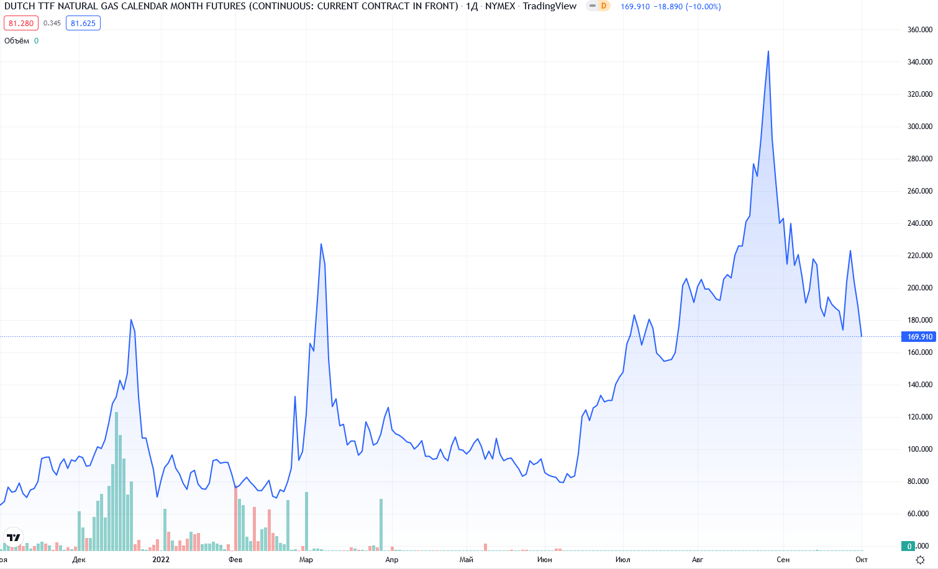The image size is (938, 569).
Task: Click the Dutch TTF Natural Gas symbol title
Action: tap(230, 6)
